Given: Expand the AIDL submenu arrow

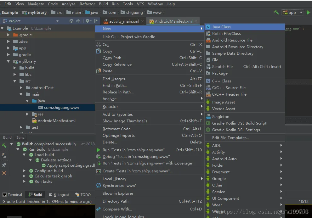Looking at the screenshot, I should (281, 145).
